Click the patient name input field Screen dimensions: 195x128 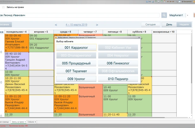[79, 15]
